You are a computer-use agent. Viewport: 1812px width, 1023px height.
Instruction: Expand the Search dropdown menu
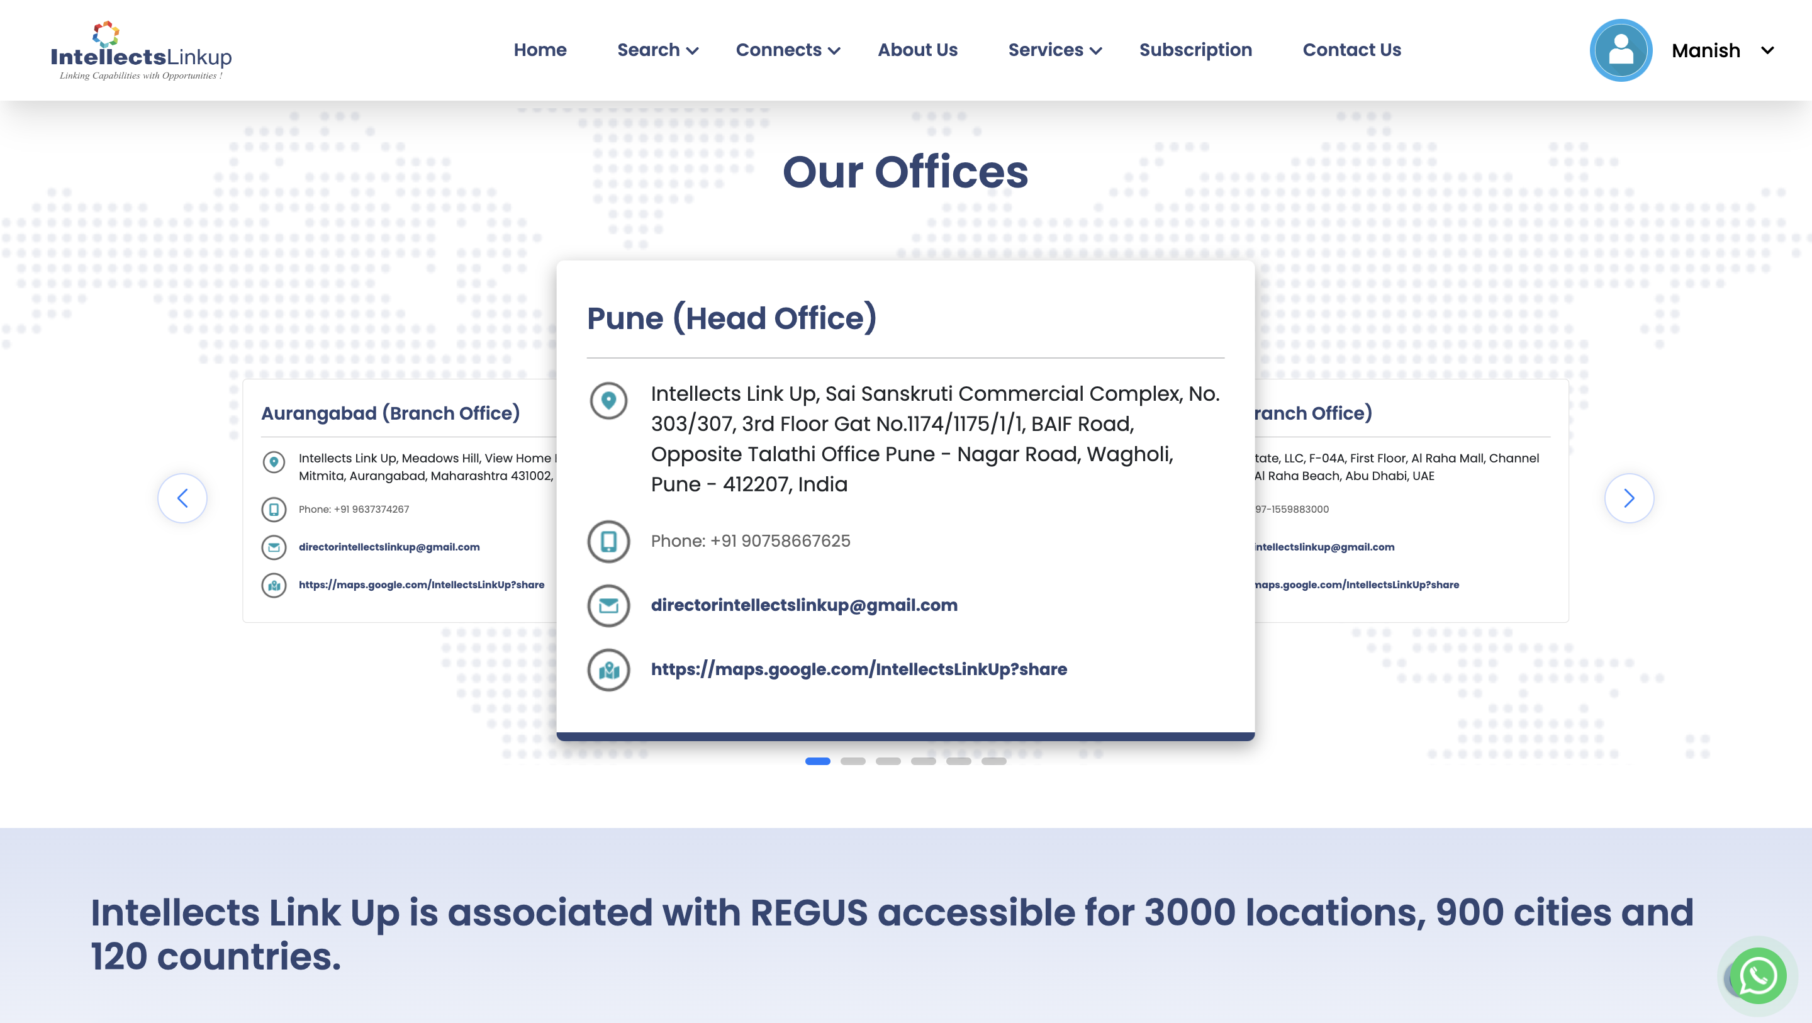tap(657, 50)
